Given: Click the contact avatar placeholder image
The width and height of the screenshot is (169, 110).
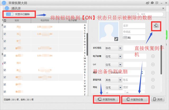Looking at the screenshot, I should pos(109,32).
